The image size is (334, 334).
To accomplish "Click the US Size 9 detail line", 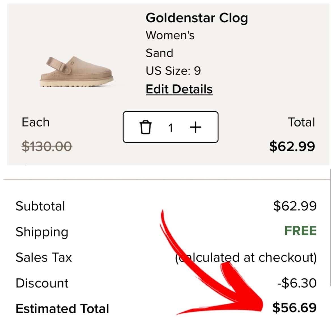I will (x=173, y=71).
